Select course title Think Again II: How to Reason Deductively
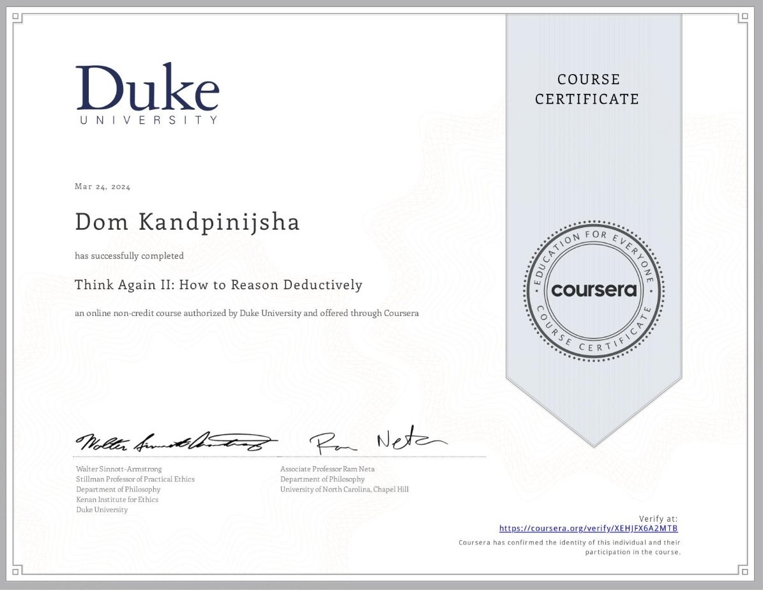Screen dimensions: 763x590 pos(218,285)
